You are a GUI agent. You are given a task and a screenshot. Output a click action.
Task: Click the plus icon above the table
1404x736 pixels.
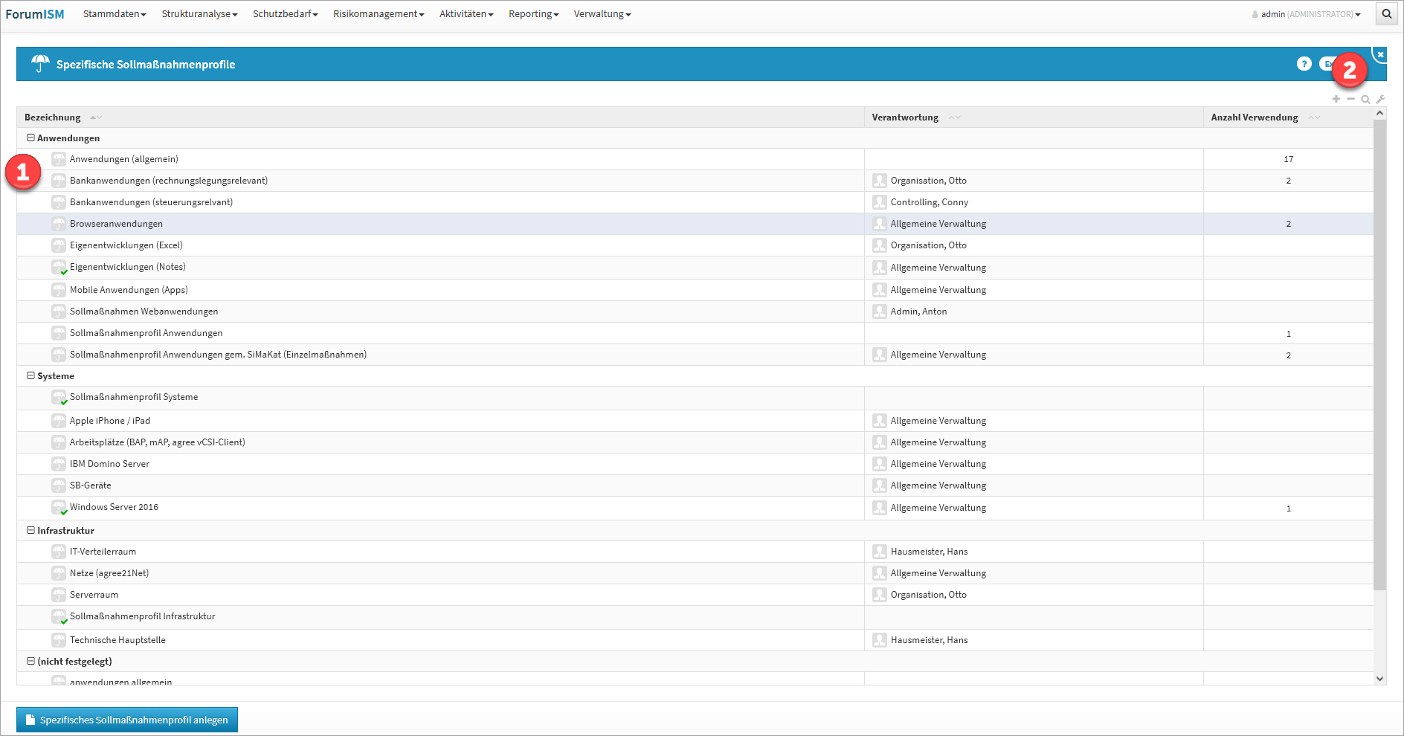(x=1336, y=99)
